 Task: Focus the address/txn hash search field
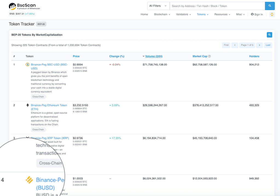(217, 6)
